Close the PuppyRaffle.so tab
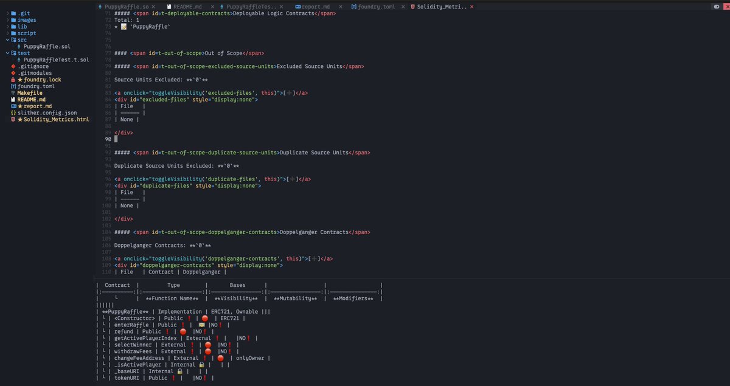730x386 pixels. 153,7
